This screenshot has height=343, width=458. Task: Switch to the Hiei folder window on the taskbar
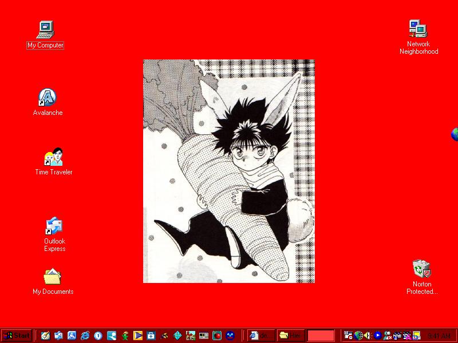[292, 336]
